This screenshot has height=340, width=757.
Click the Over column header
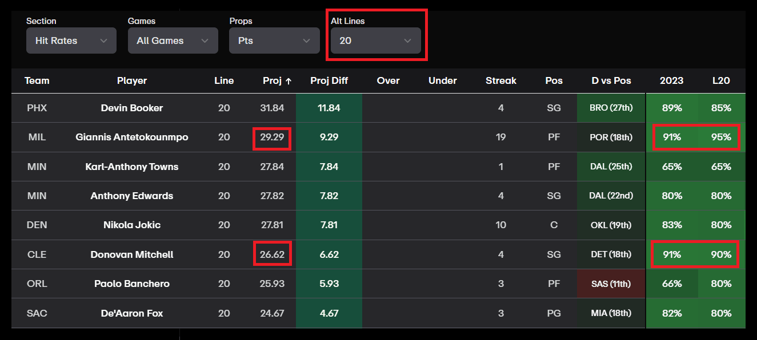click(388, 81)
